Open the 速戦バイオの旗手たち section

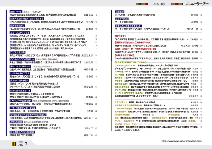19,66
